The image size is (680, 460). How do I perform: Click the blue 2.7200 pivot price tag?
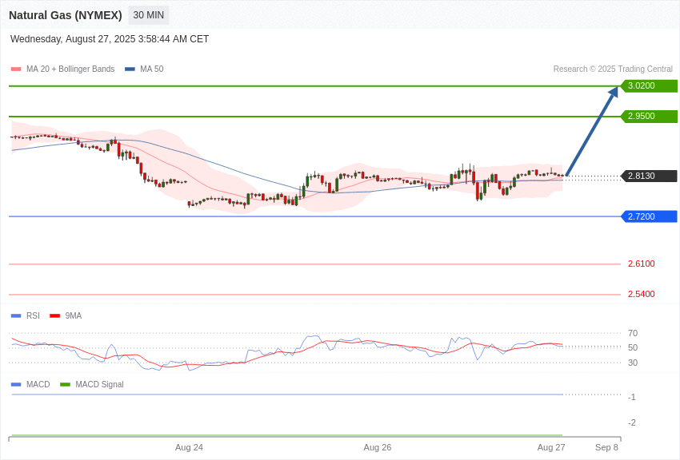click(649, 216)
